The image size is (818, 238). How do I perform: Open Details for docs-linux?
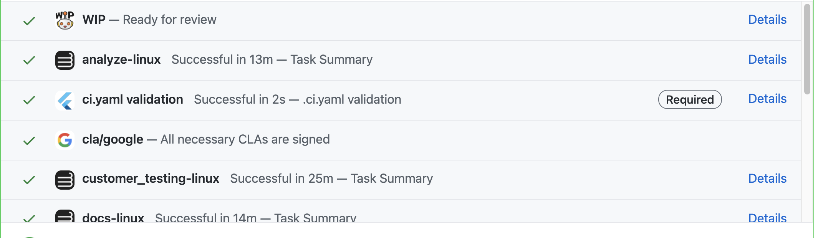[x=767, y=218]
